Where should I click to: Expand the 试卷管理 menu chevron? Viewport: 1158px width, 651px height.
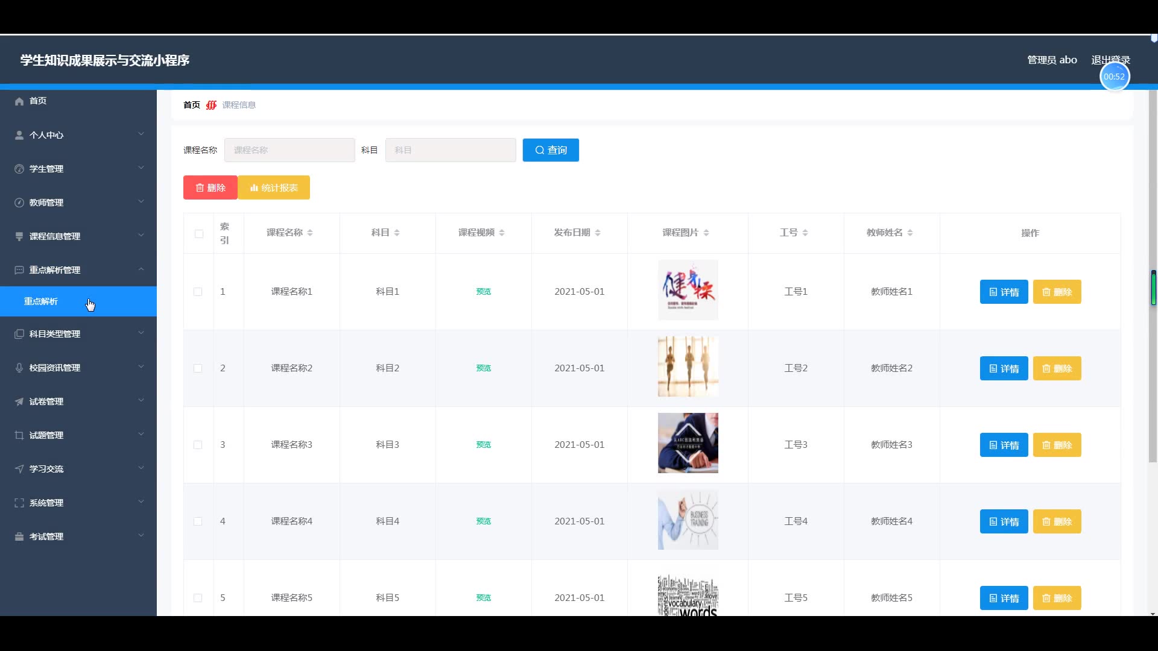tap(141, 400)
